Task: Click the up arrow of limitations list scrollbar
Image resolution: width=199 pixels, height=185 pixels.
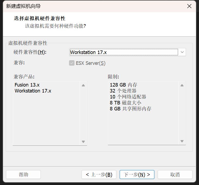Action: coord(182,85)
